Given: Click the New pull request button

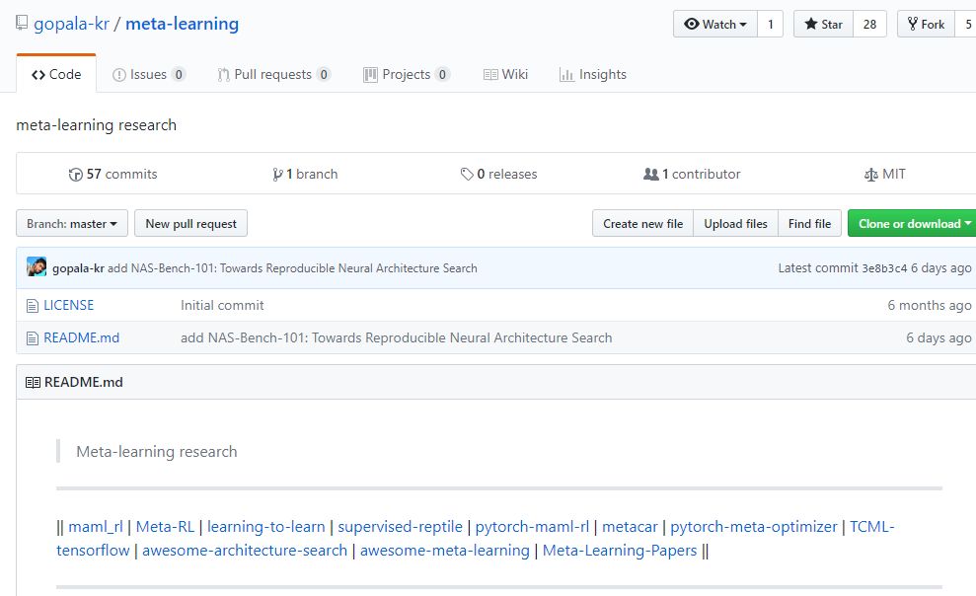Looking at the screenshot, I should 190,224.
